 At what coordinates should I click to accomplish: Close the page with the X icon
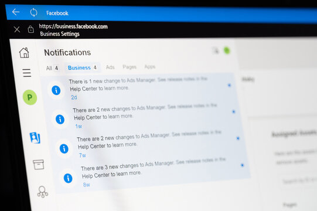tap(17, 29)
